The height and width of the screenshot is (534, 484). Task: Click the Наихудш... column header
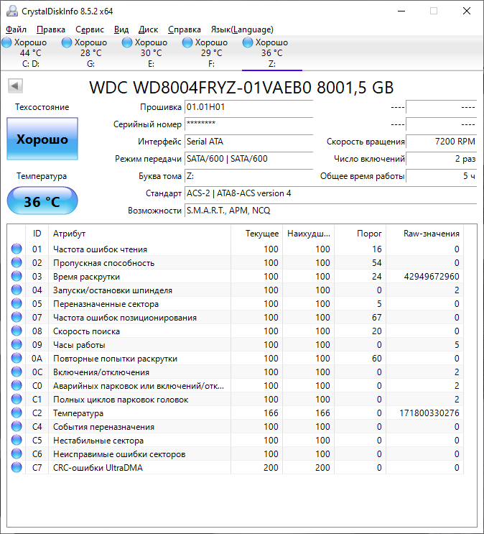click(x=308, y=234)
